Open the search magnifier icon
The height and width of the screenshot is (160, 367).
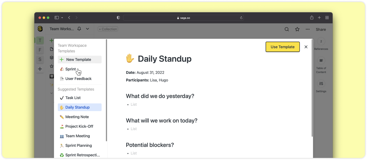287,29
